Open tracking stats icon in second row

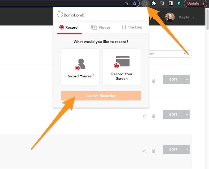coord(154,116)
